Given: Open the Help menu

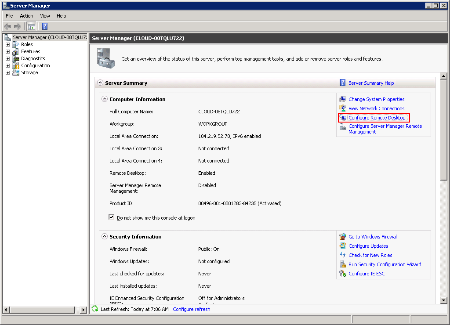Looking at the screenshot, I should coord(61,16).
